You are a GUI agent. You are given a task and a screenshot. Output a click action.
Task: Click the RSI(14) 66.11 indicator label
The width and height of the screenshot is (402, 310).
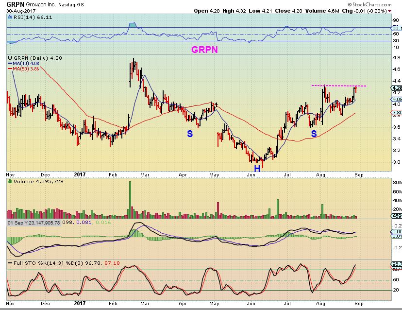[x=33, y=17]
